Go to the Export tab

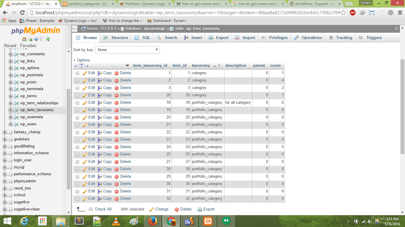click(x=219, y=38)
